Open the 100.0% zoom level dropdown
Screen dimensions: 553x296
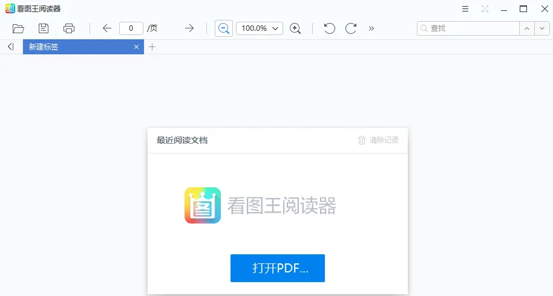tap(259, 28)
